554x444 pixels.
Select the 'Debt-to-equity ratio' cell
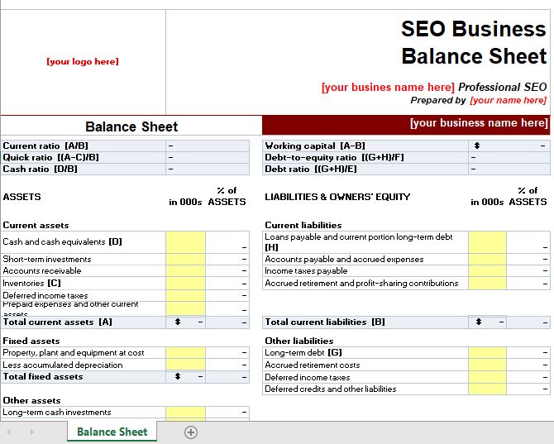pyautogui.click(x=365, y=157)
